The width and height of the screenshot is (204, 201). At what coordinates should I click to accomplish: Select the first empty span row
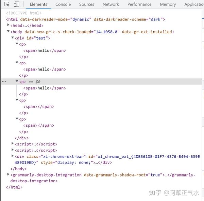[x=38, y=107]
